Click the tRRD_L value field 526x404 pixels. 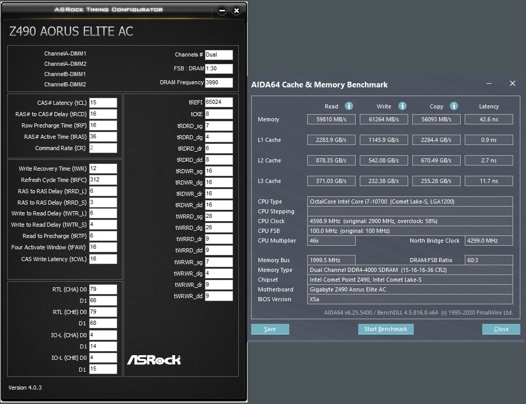[103, 191]
